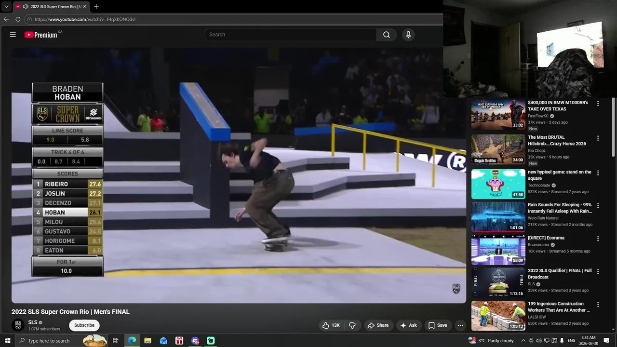Click the youtube.com URL address bar
The height and width of the screenshot is (347, 617).
[x=234, y=19]
